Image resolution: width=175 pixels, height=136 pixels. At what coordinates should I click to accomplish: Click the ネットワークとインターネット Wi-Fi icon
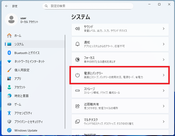coord(9,62)
